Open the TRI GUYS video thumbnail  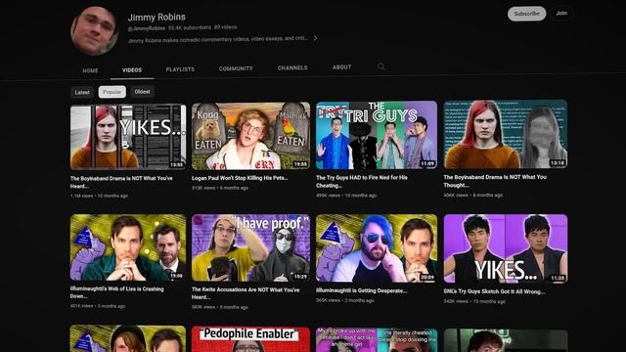[x=377, y=135]
